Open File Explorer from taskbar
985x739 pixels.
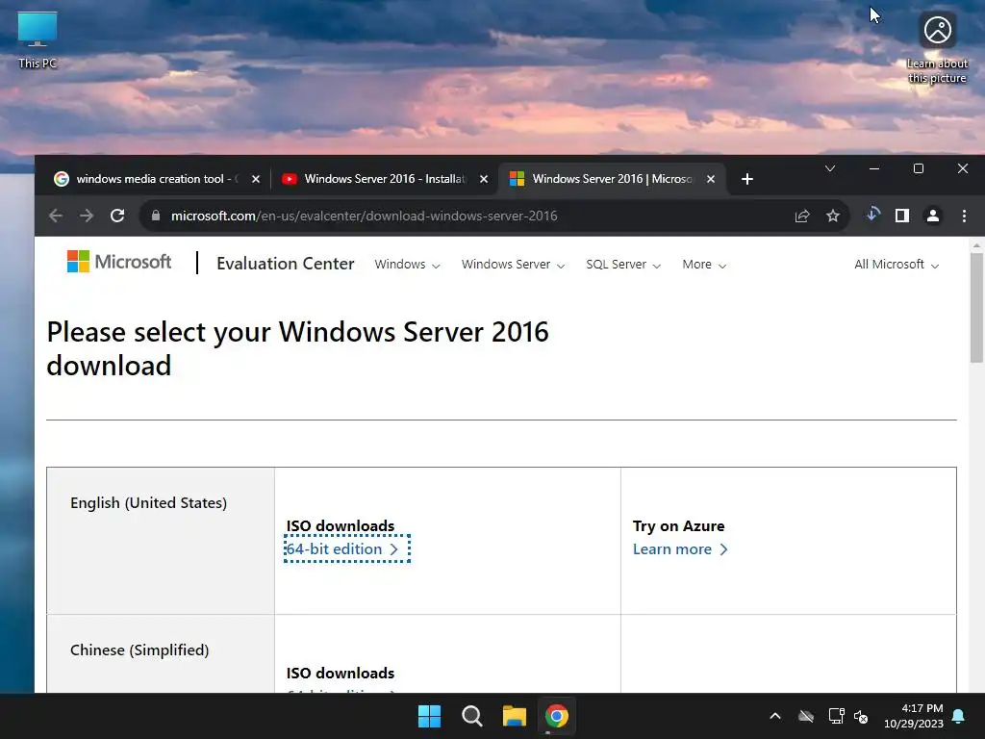click(514, 716)
